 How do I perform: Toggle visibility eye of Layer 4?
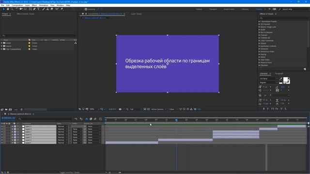point(2,129)
